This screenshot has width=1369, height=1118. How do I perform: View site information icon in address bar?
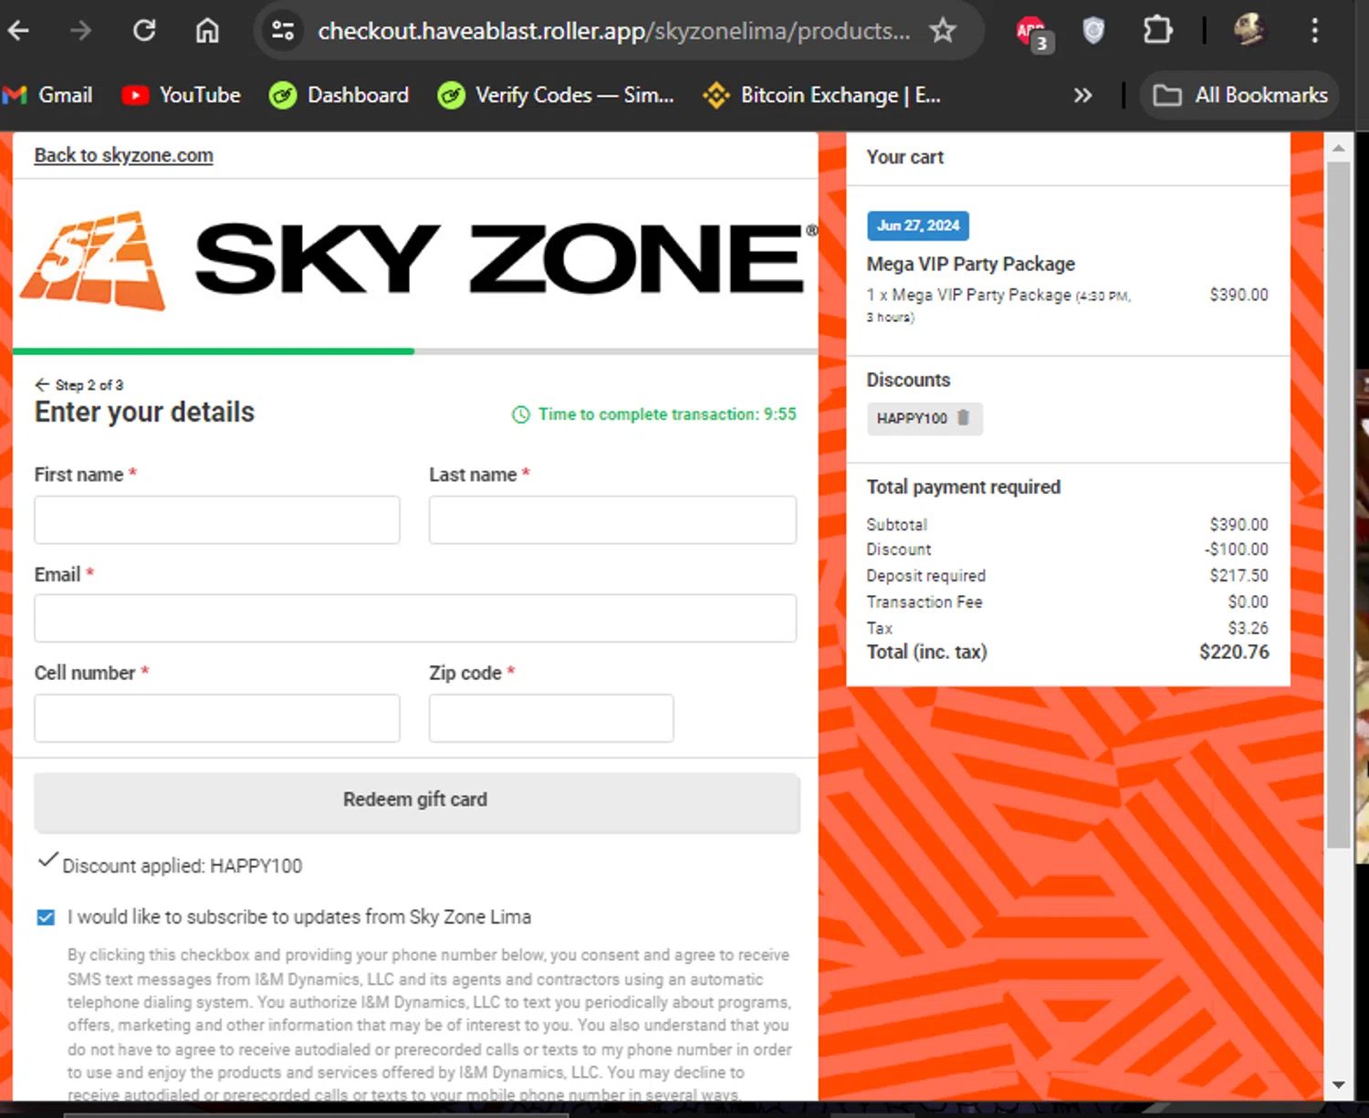tap(284, 31)
